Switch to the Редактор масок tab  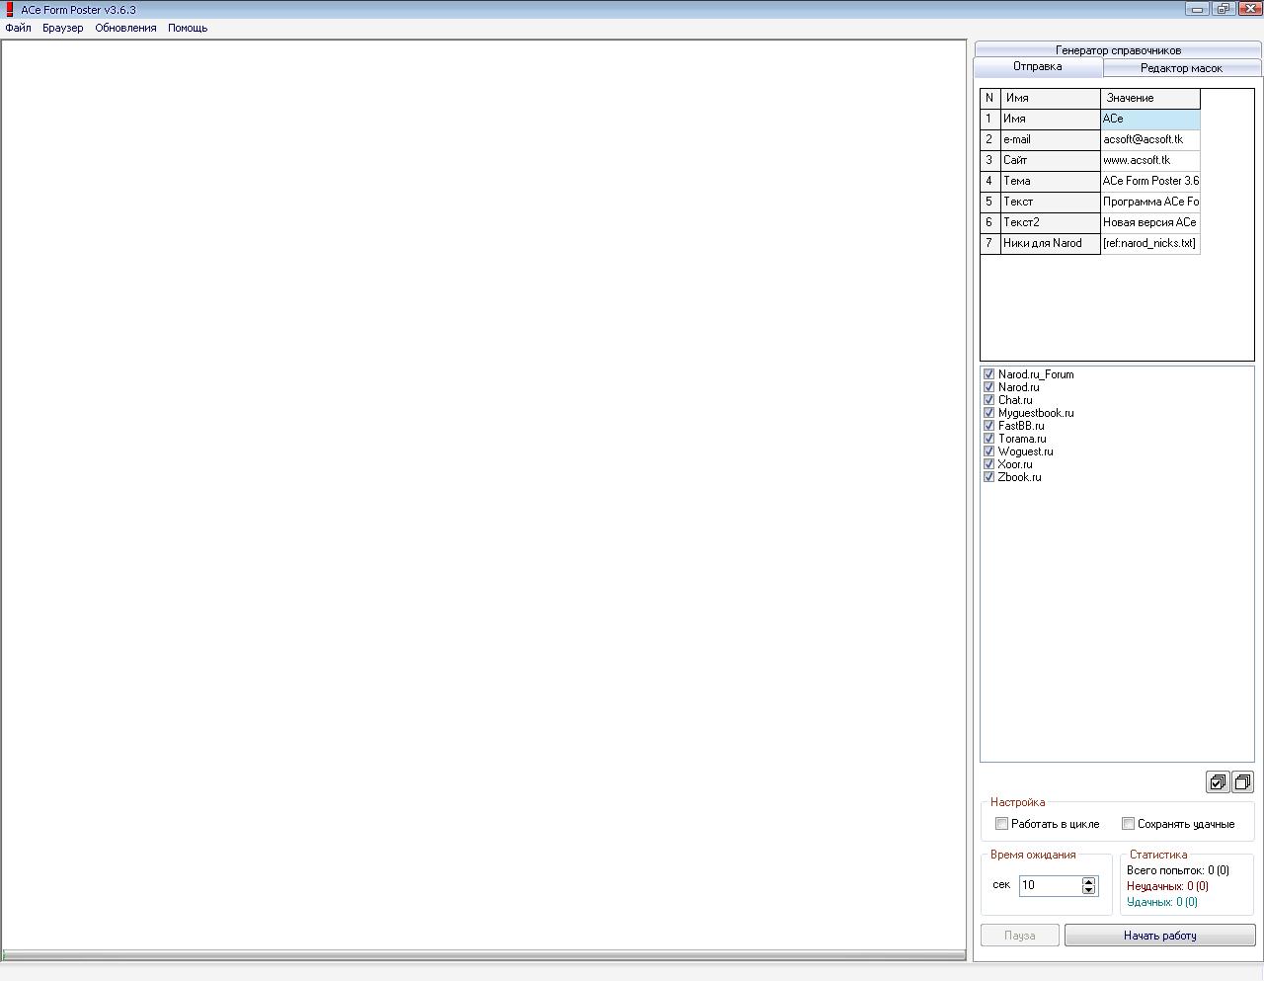(1181, 68)
